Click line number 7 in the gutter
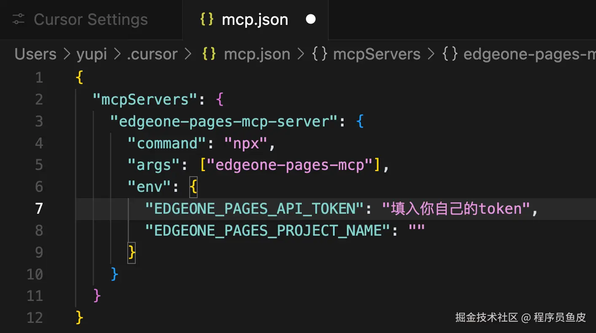The image size is (596, 333). (x=39, y=208)
